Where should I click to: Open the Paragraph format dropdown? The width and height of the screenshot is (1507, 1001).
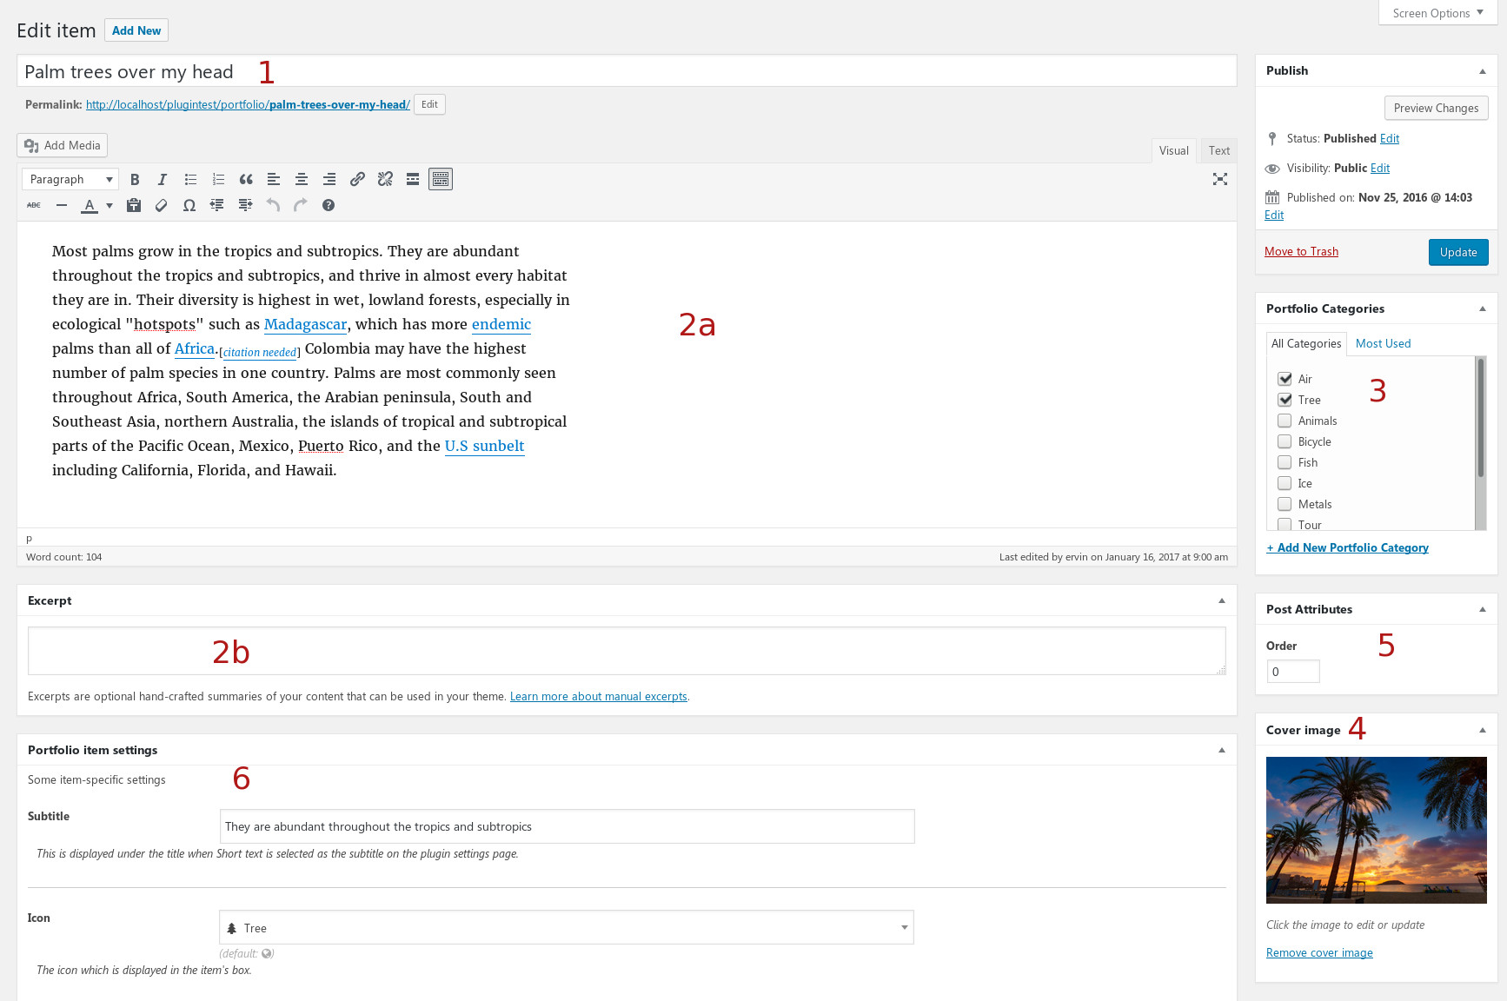click(x=70, y=179)
